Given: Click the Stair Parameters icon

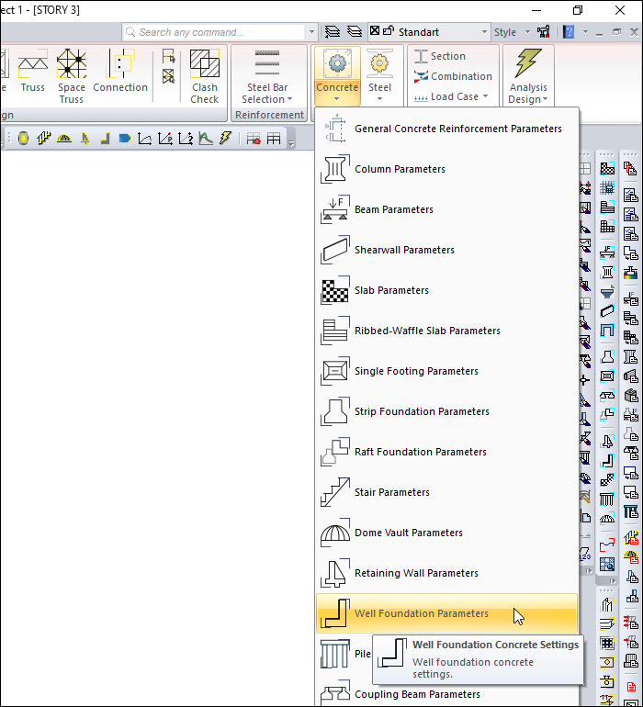Looking at the screenshot, I should pyautogui.click(x=334, y=492).
